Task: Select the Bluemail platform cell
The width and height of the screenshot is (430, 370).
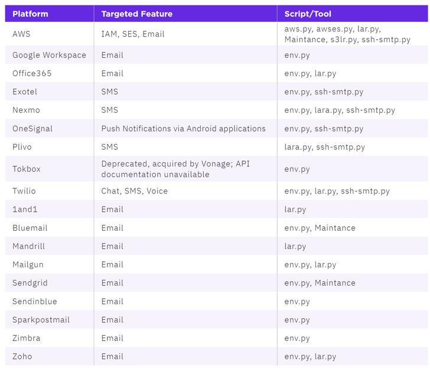Action: 30,228
